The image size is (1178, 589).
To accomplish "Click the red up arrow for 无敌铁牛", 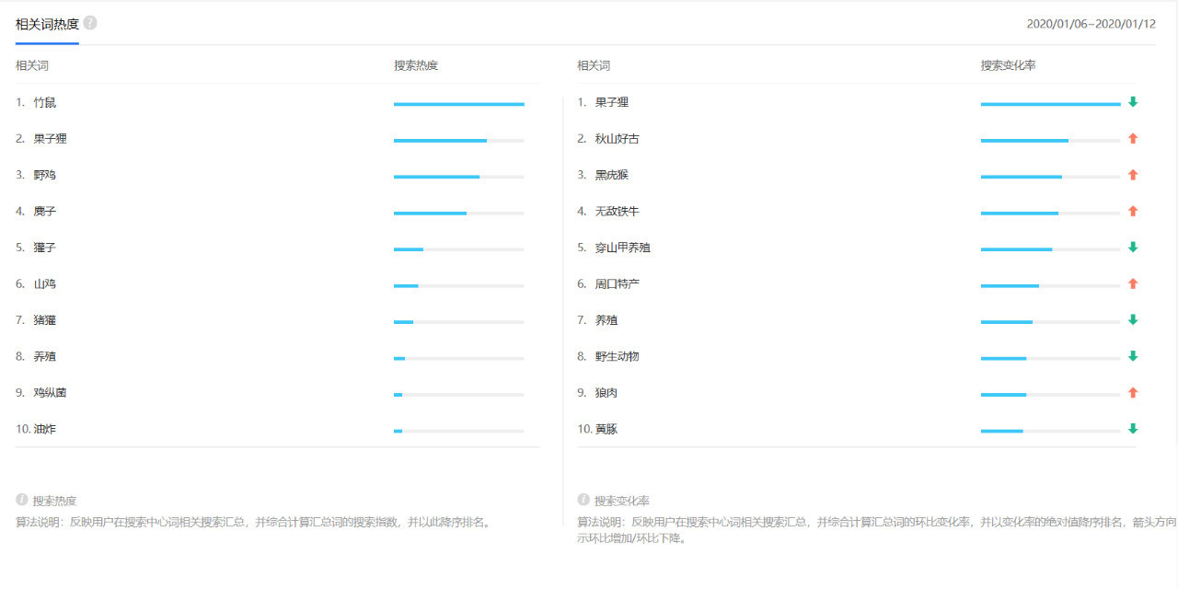I will [1133, 212].
